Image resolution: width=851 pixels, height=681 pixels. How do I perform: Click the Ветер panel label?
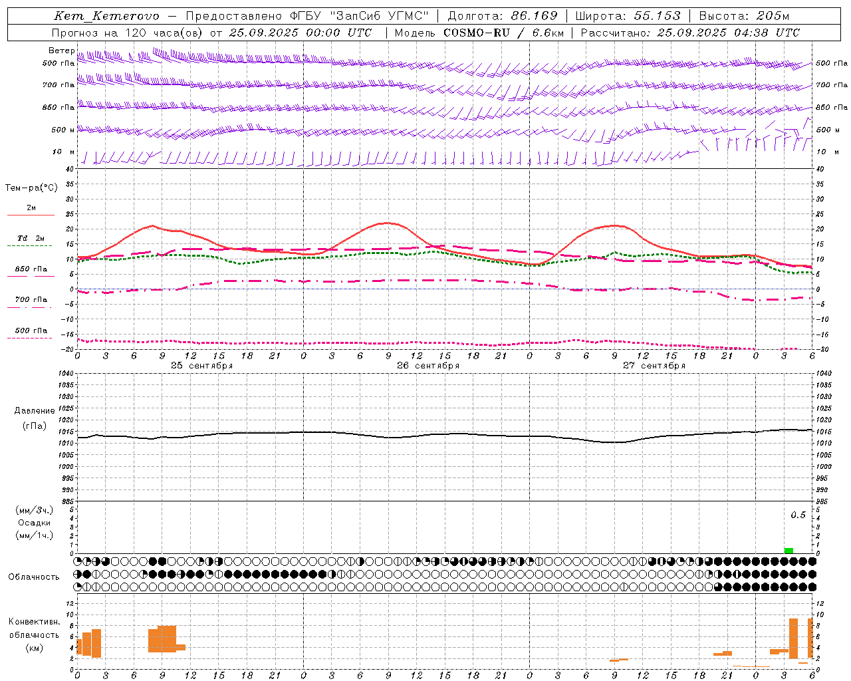click(x=62, y=51)
